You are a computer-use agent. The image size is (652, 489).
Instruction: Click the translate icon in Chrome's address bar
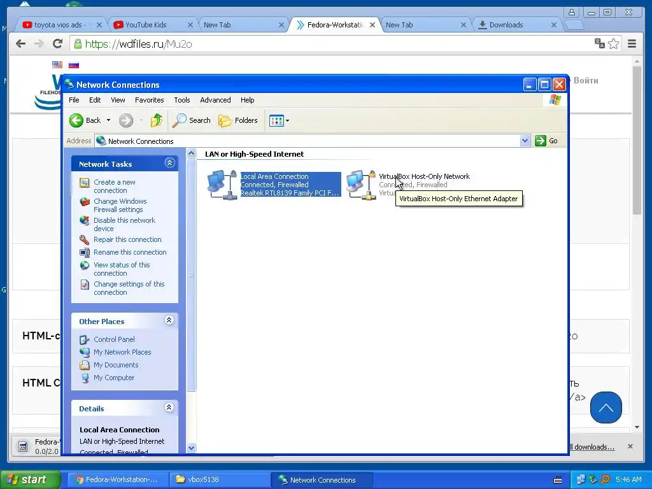click(600, 44)
